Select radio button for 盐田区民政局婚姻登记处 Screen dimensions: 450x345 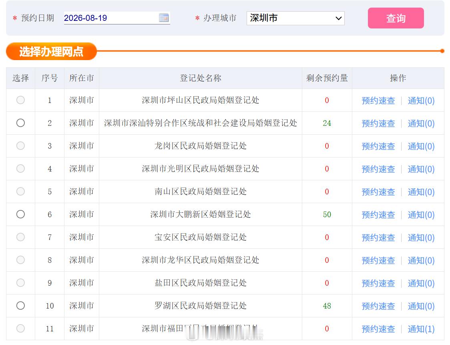[20, 282]
